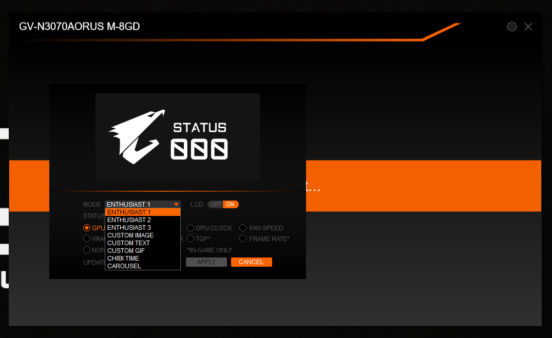
Task: Select the GPU CLOCK radio button
Action: pyautogui.click(x=191, y=228)
